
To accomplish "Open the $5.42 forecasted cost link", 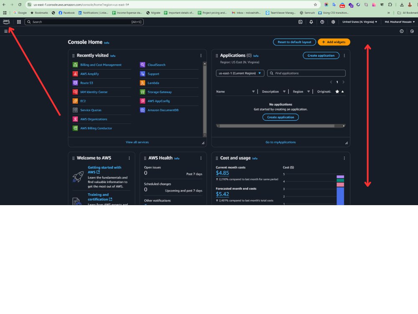I will (x=222, y=194).
